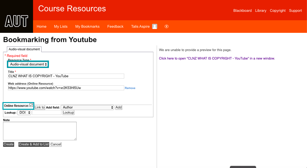
Task: Click the Create & Add to List button
Action: (x=34, y=144)
